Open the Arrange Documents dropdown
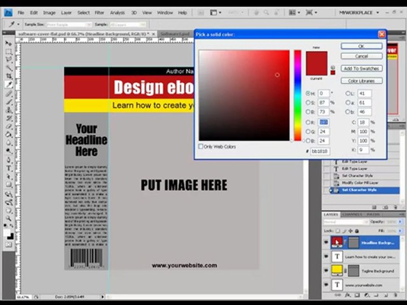 (x=295, y=12)
